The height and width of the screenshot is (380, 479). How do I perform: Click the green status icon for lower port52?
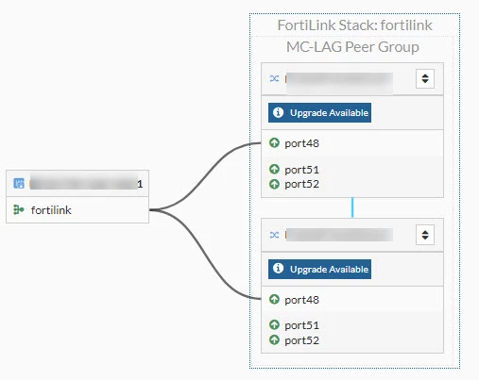coord(274,339)
